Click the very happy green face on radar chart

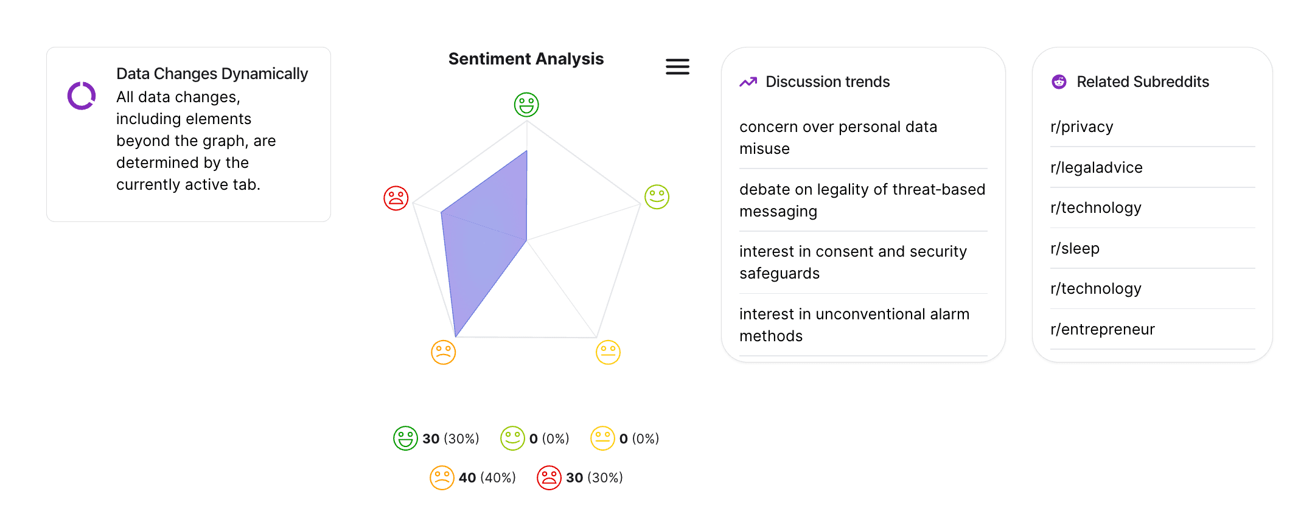526,105
